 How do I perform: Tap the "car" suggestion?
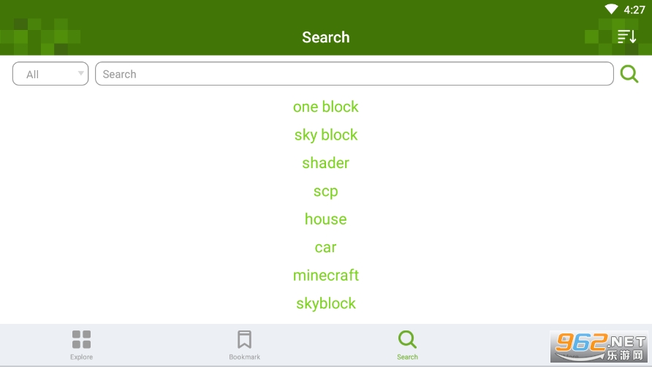tap(326, 247)
